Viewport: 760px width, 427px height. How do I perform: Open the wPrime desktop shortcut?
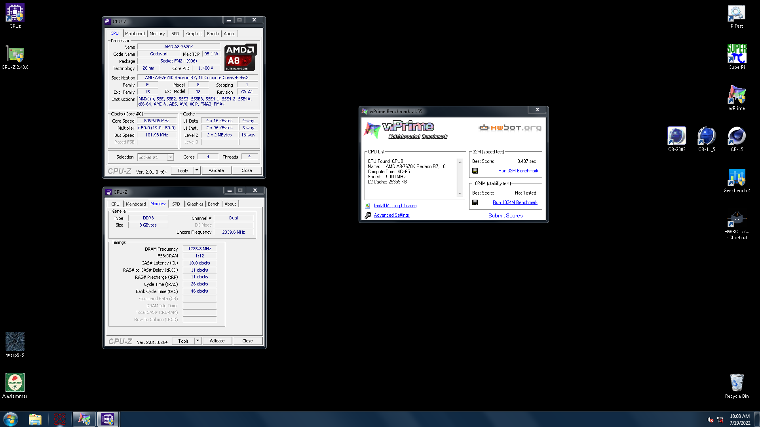click(737, 98)
